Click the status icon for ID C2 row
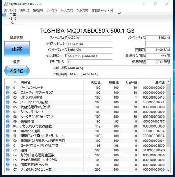Viewport: 175px width, 177px height. click(8, 150)
